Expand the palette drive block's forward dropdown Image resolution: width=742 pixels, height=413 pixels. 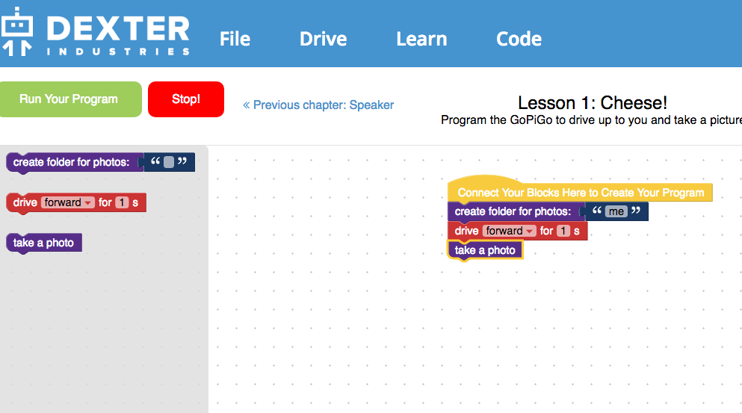coord(68,202)
